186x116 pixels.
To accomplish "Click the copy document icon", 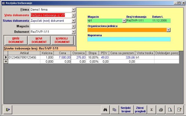I will coord(114,109).
